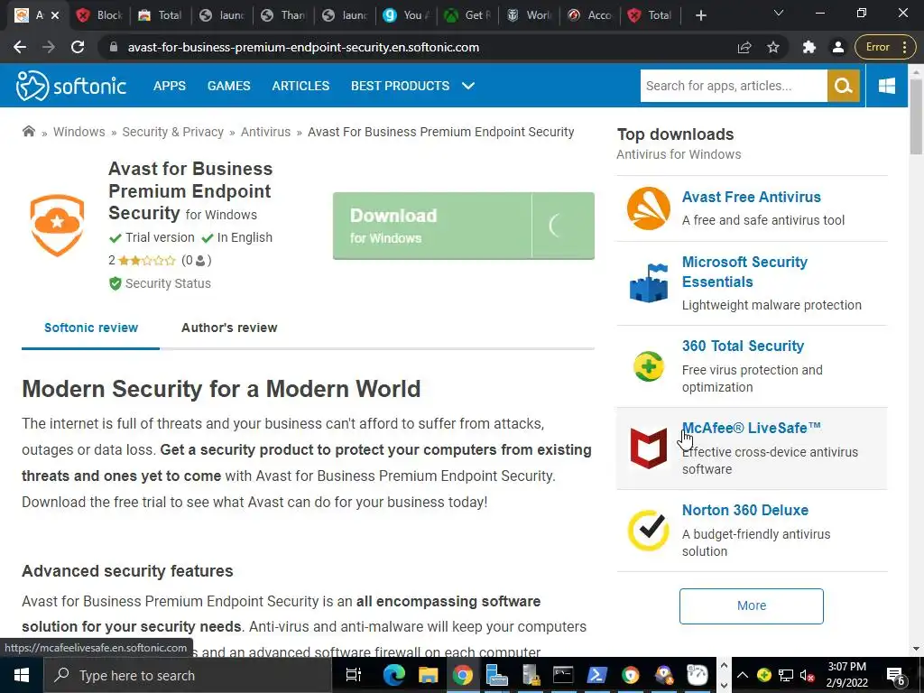Image resolution: width=924 pixels, height=693 pixels.
Task: Switch to the Worl browser tab
Action: tap(529, 15)
